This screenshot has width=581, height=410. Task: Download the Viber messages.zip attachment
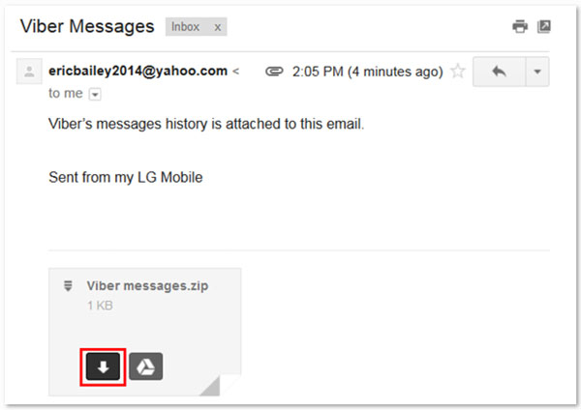tap(103, 366)
